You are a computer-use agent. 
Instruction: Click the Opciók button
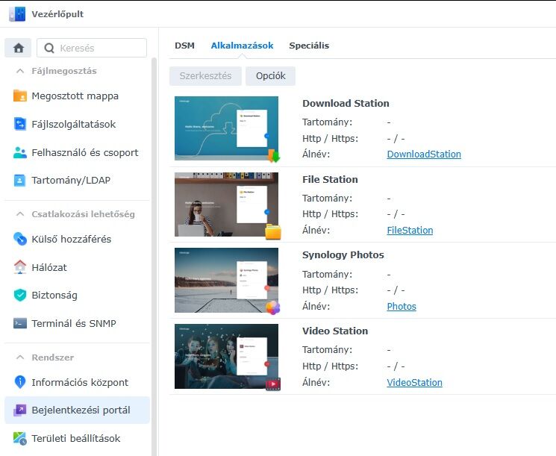click(271, 76)
